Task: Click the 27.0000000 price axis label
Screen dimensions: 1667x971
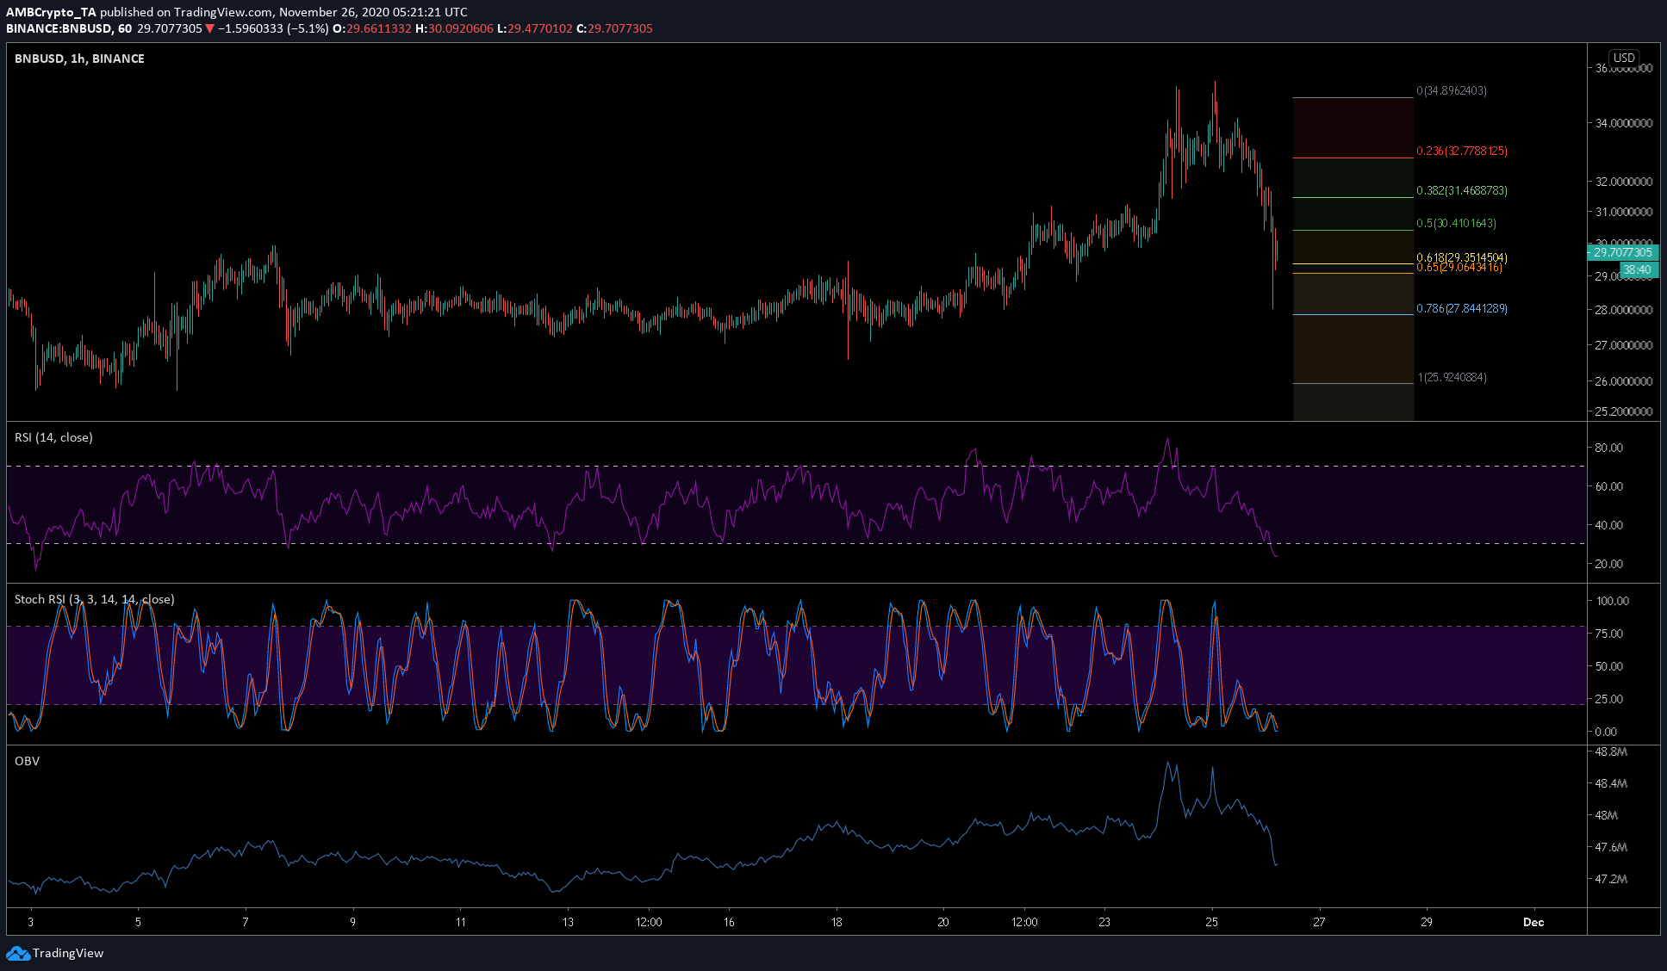Action: 1623,345
